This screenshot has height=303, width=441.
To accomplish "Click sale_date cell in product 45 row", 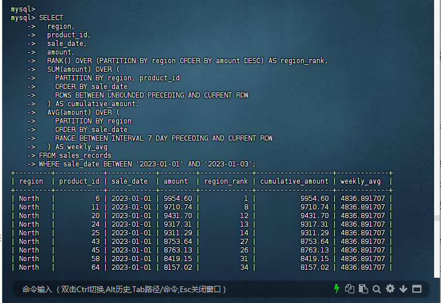I will (131, 250).
